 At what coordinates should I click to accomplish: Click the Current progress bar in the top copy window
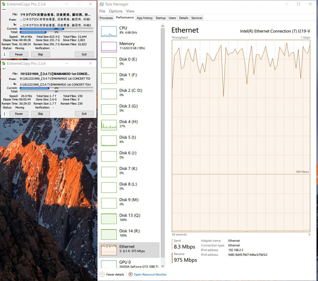coord(56,29)
